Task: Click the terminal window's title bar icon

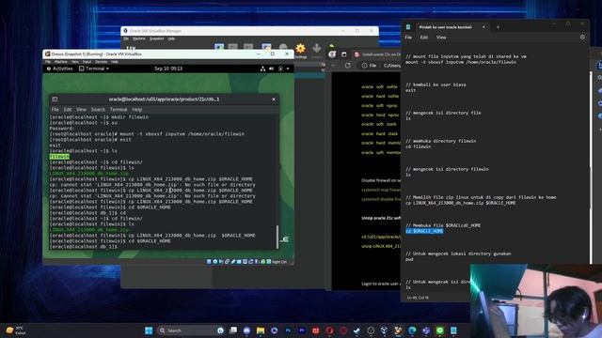Action: point(55,100)
